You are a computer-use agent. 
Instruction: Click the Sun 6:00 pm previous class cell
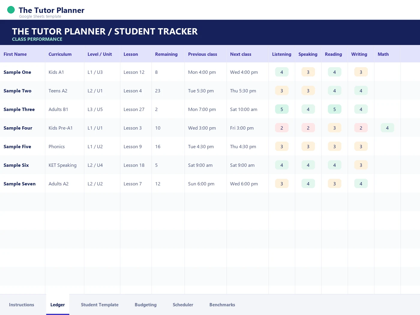[x=205, y=184]
